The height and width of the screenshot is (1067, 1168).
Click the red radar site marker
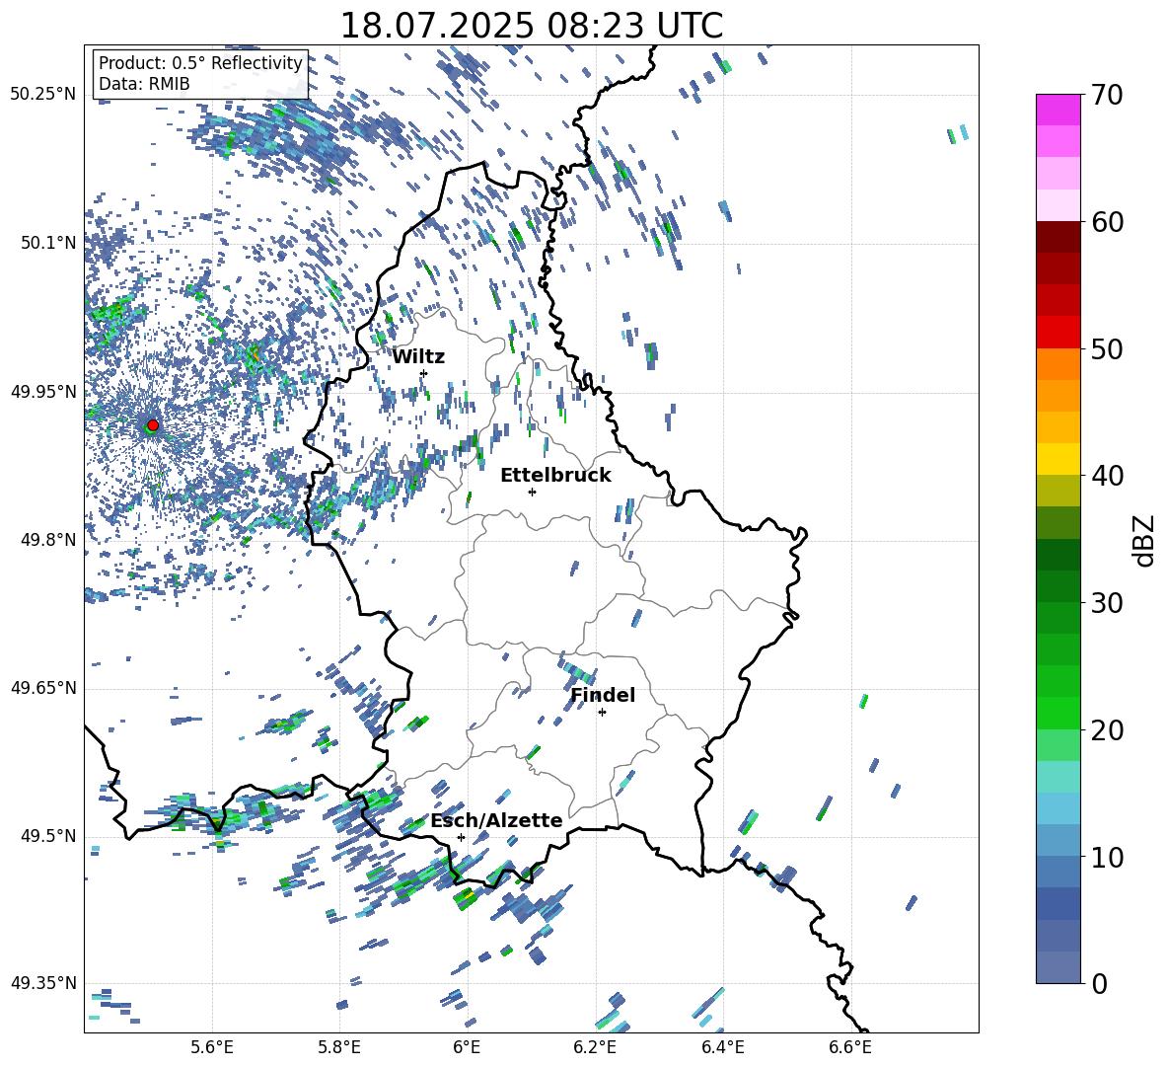153,425
